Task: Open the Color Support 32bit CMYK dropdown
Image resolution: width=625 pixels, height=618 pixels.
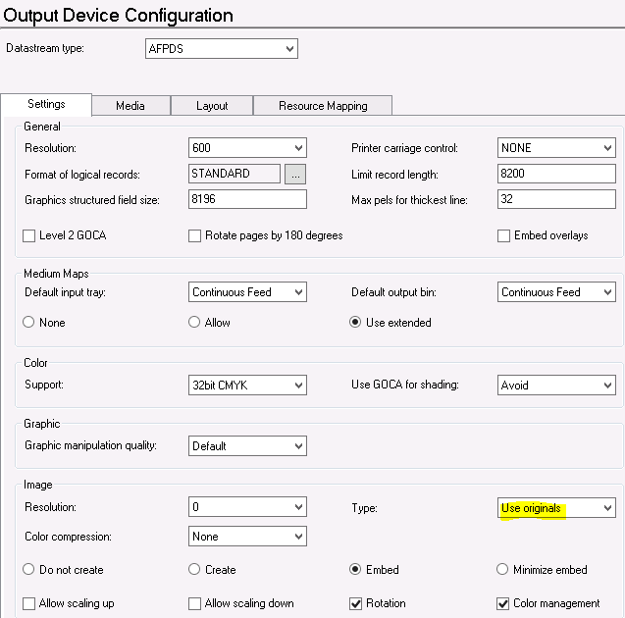Action: point(247,385)
